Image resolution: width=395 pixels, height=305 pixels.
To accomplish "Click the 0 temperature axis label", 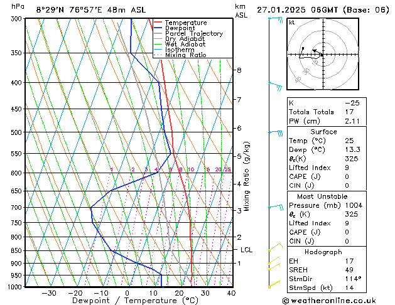I will point(127,293).
